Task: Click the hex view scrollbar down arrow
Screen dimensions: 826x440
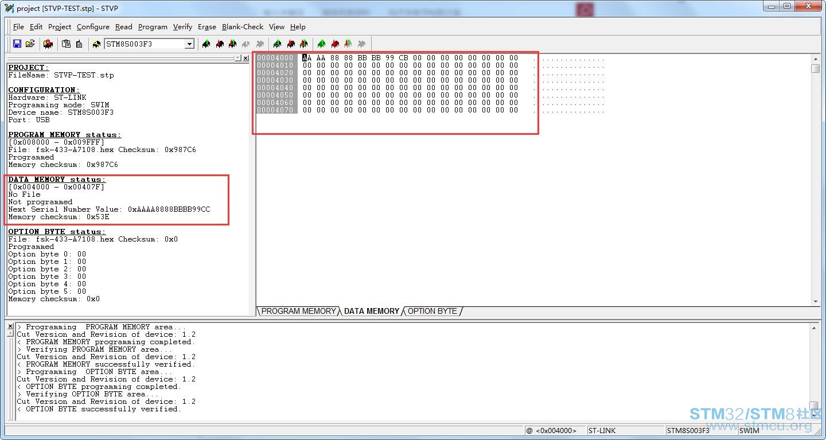Action: coord(815,301)
